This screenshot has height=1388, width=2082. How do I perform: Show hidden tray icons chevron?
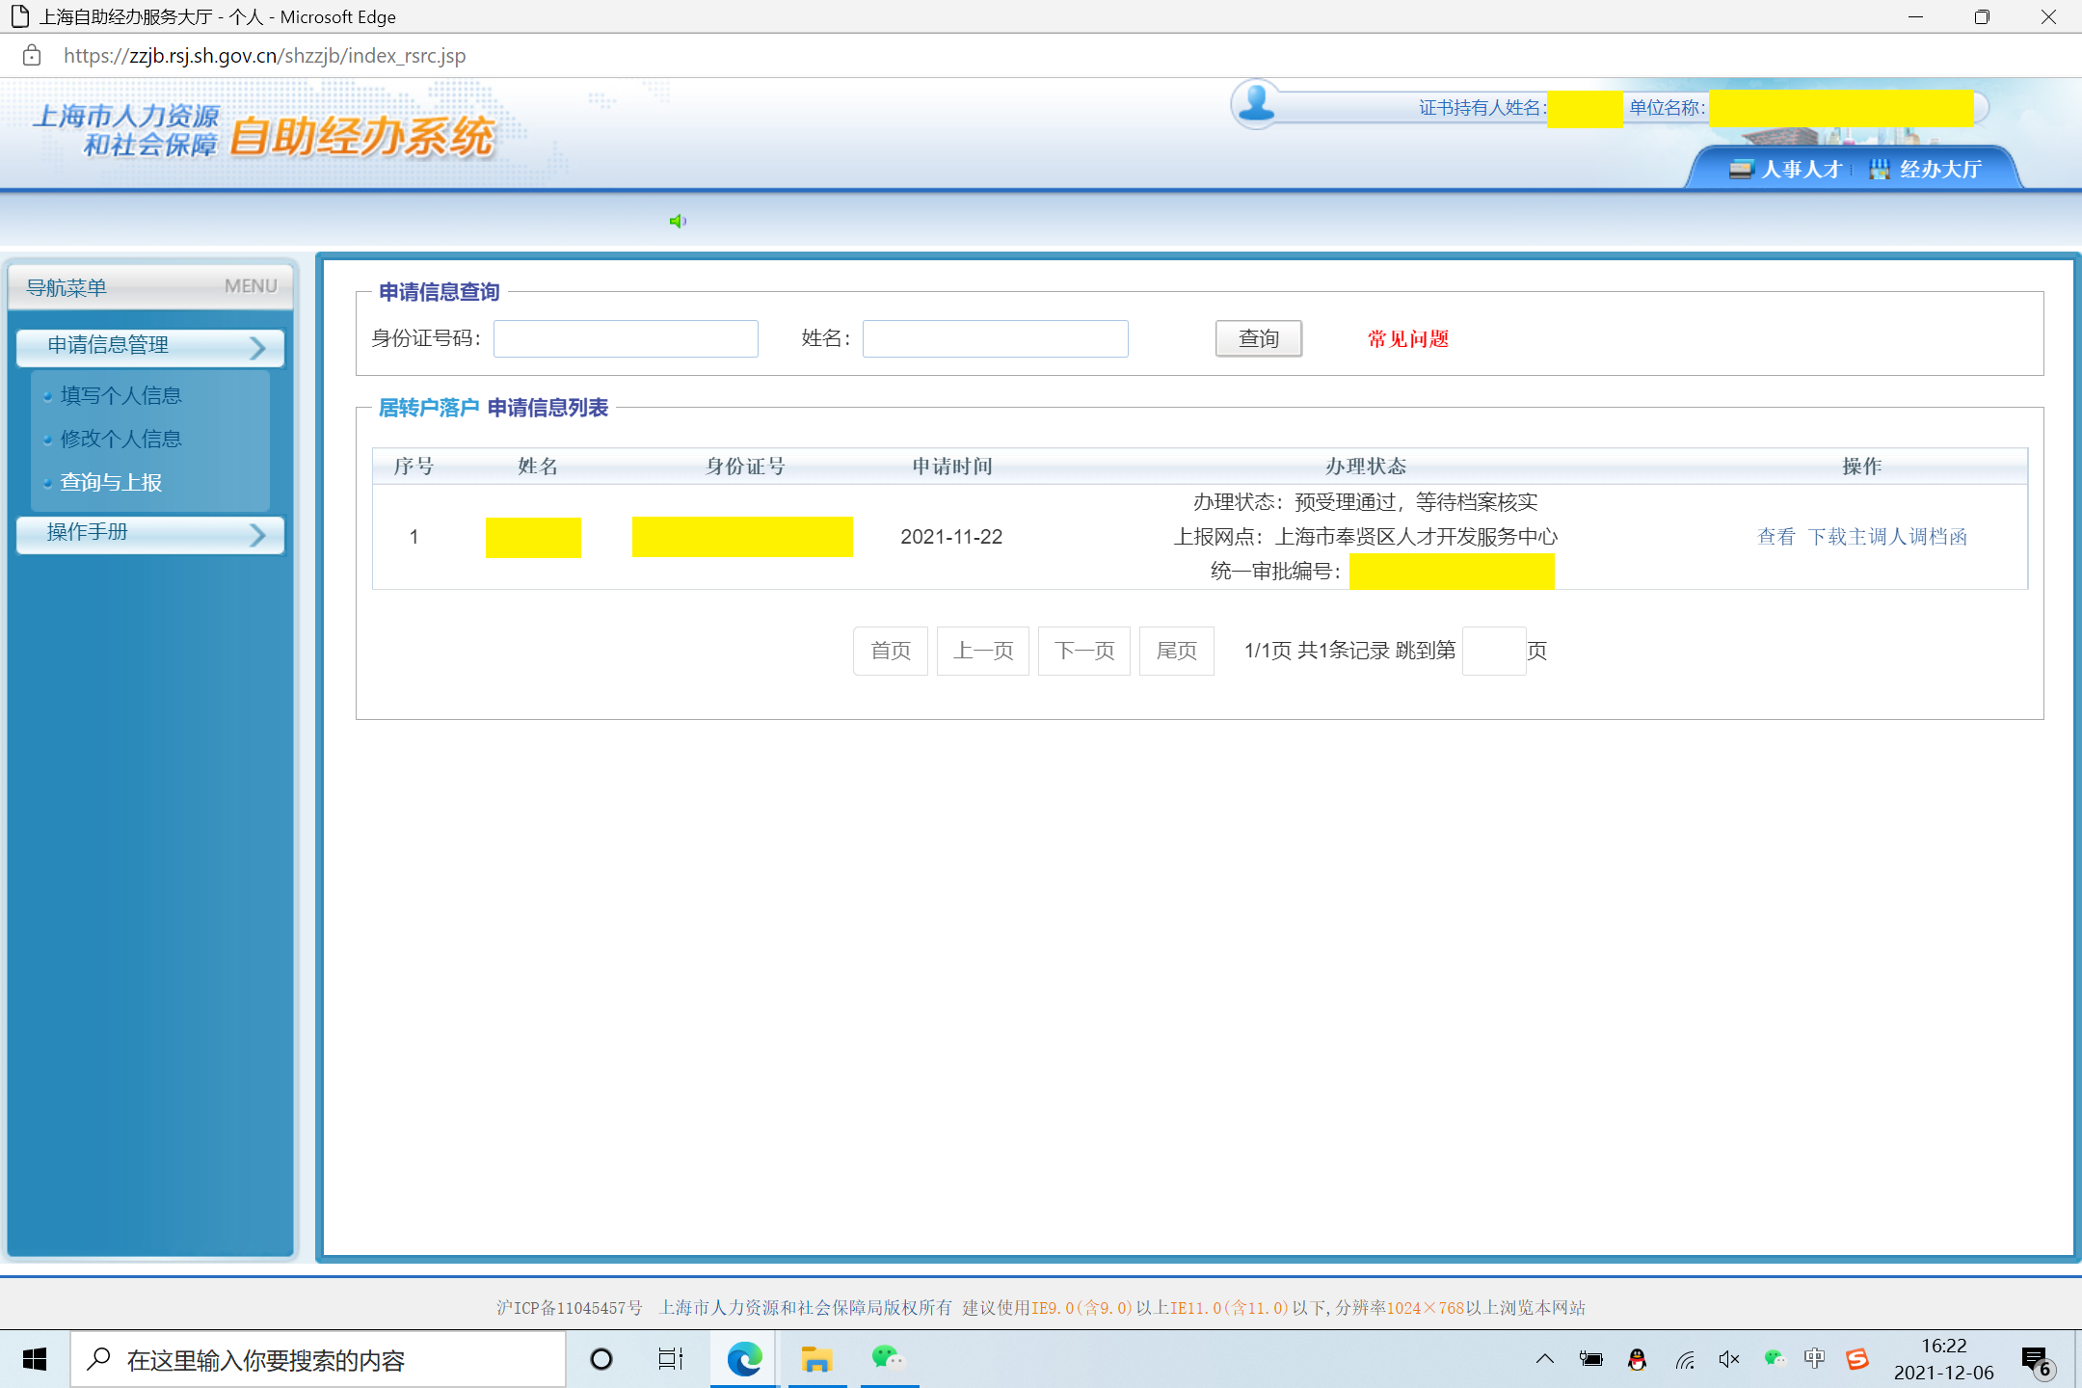tap(1545, 1360)
